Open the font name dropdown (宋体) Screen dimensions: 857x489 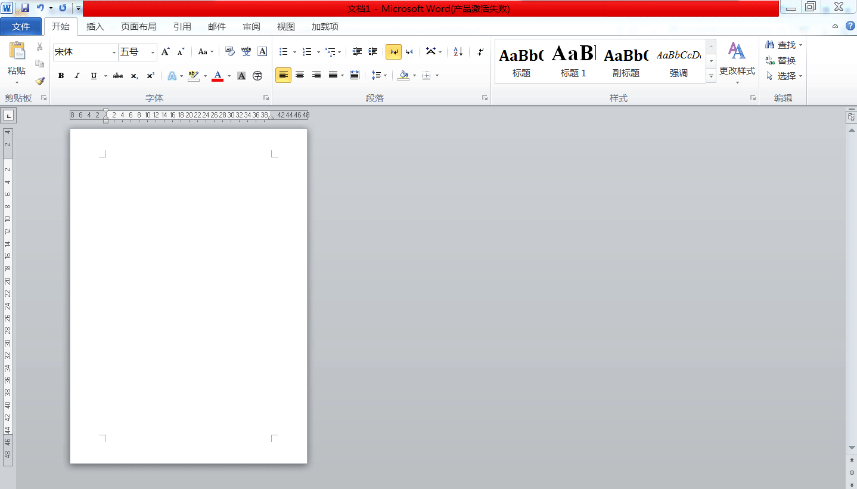click(x=114, y=52)
